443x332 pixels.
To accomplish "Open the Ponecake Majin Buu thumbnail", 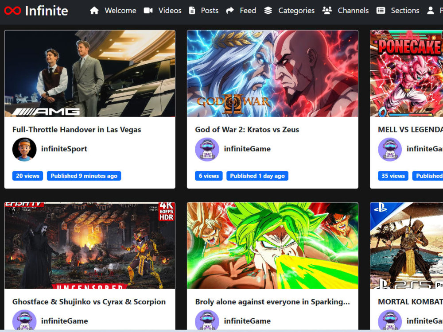I will [407, 73].
